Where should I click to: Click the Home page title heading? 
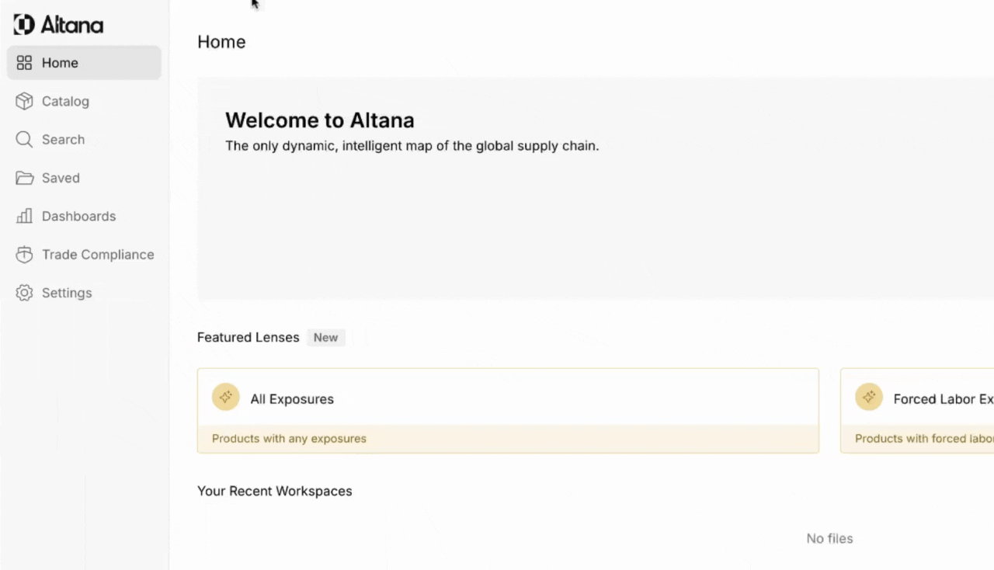pyautogui.click(x=221, y=42)
